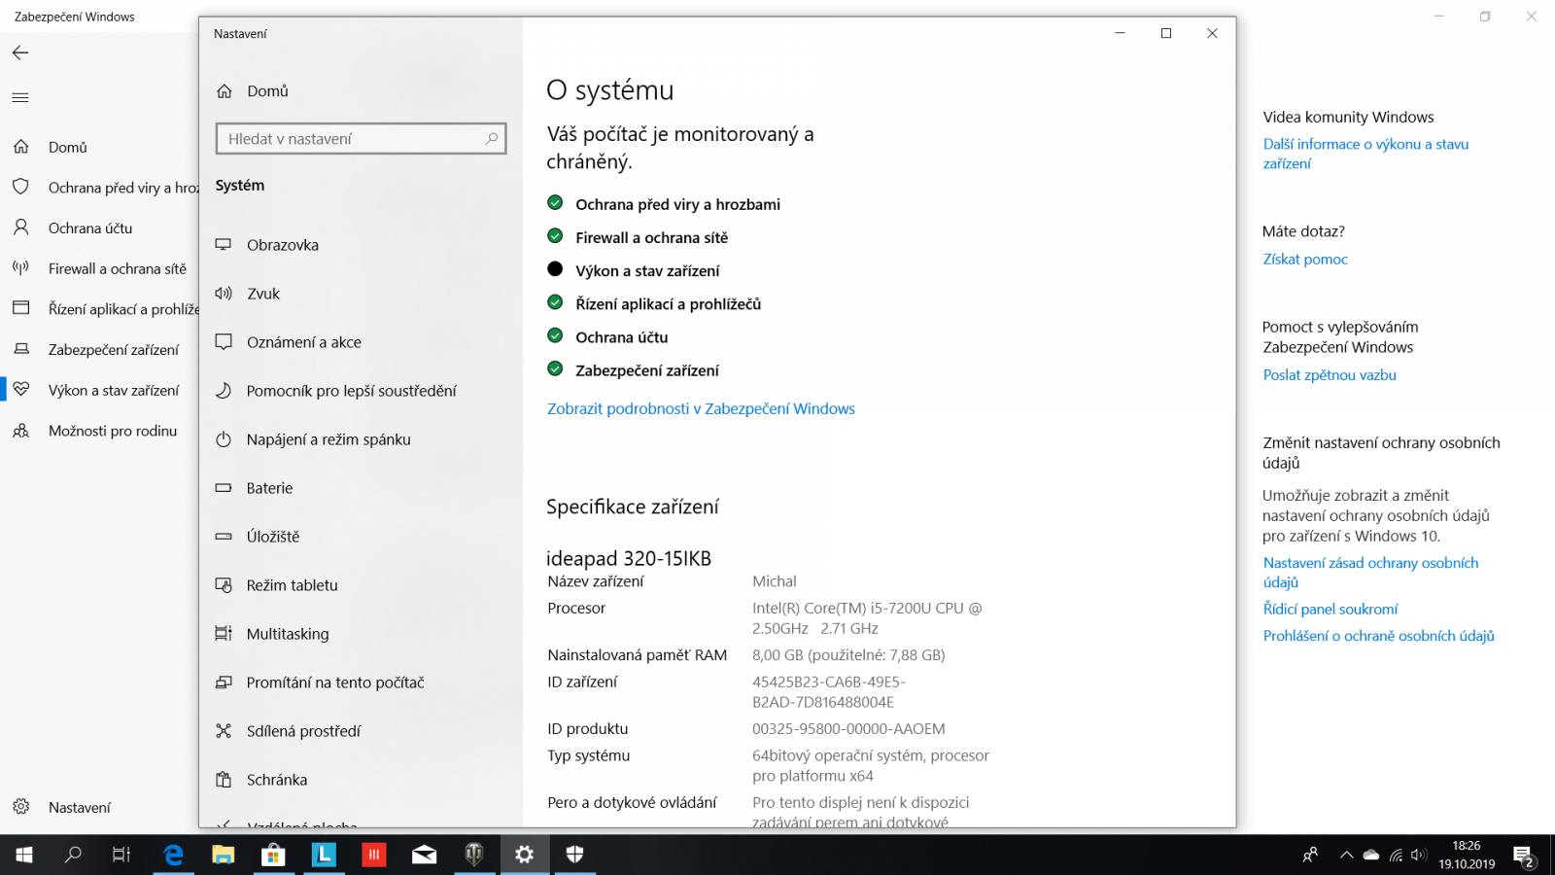Focus the Hledat v nastavení search box
Screen dimensions: 1555x875
coord(361,139)
